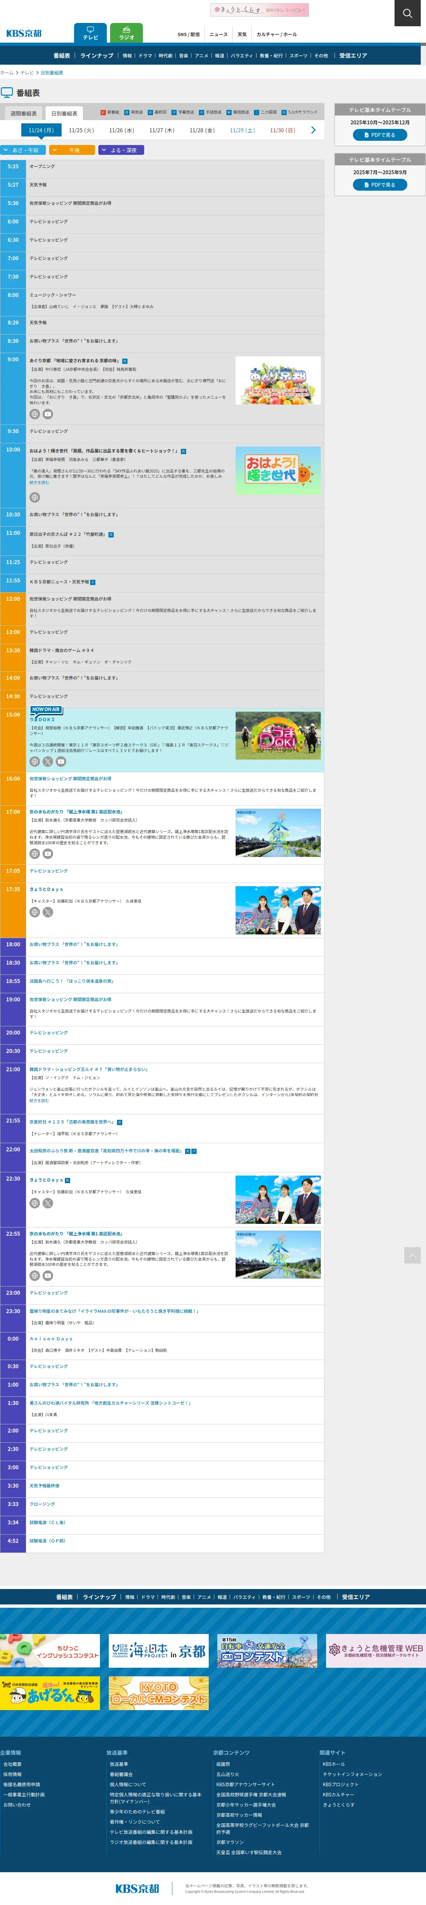Open the お問い合わせ footer link
The width and height of the screenshot is (426, 1905).
point(17,1804)
